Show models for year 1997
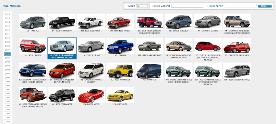The width and height of the screenshot is (276, 124). coord(7,90)
